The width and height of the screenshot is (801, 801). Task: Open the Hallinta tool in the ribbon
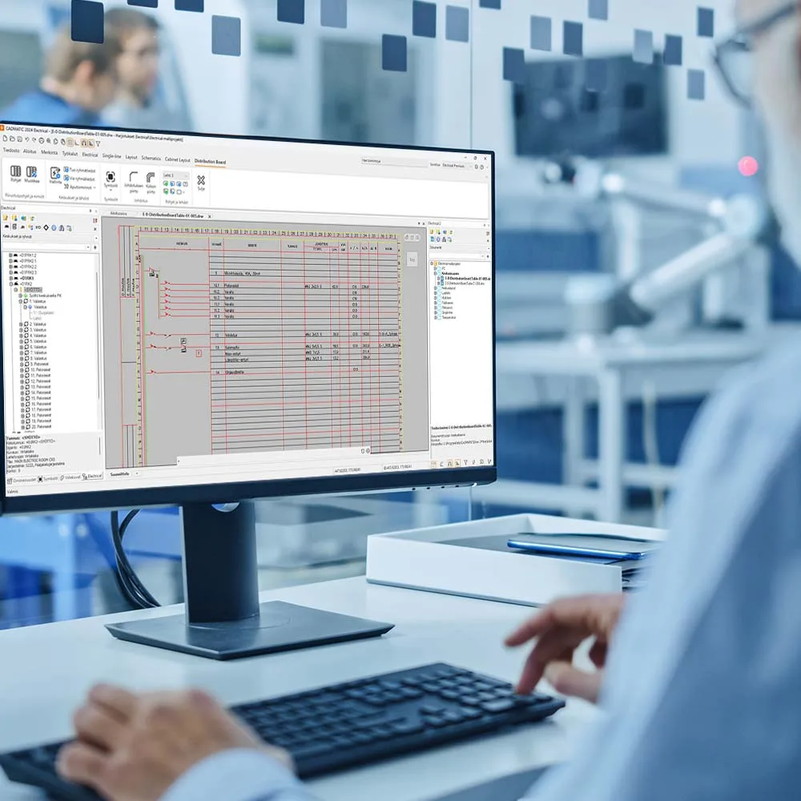tap(54, 175)
